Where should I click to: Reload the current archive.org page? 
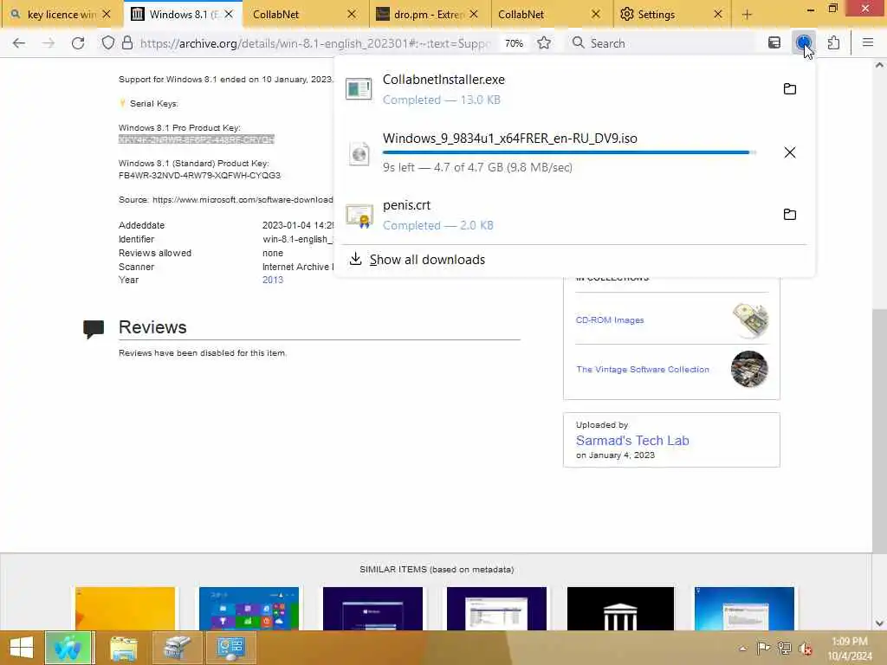[x=77, y=43]
